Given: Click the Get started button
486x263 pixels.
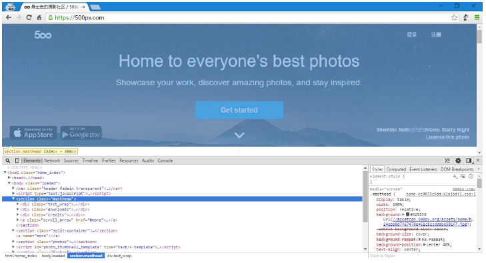Looking at the screenshot, I should (239, 110).
